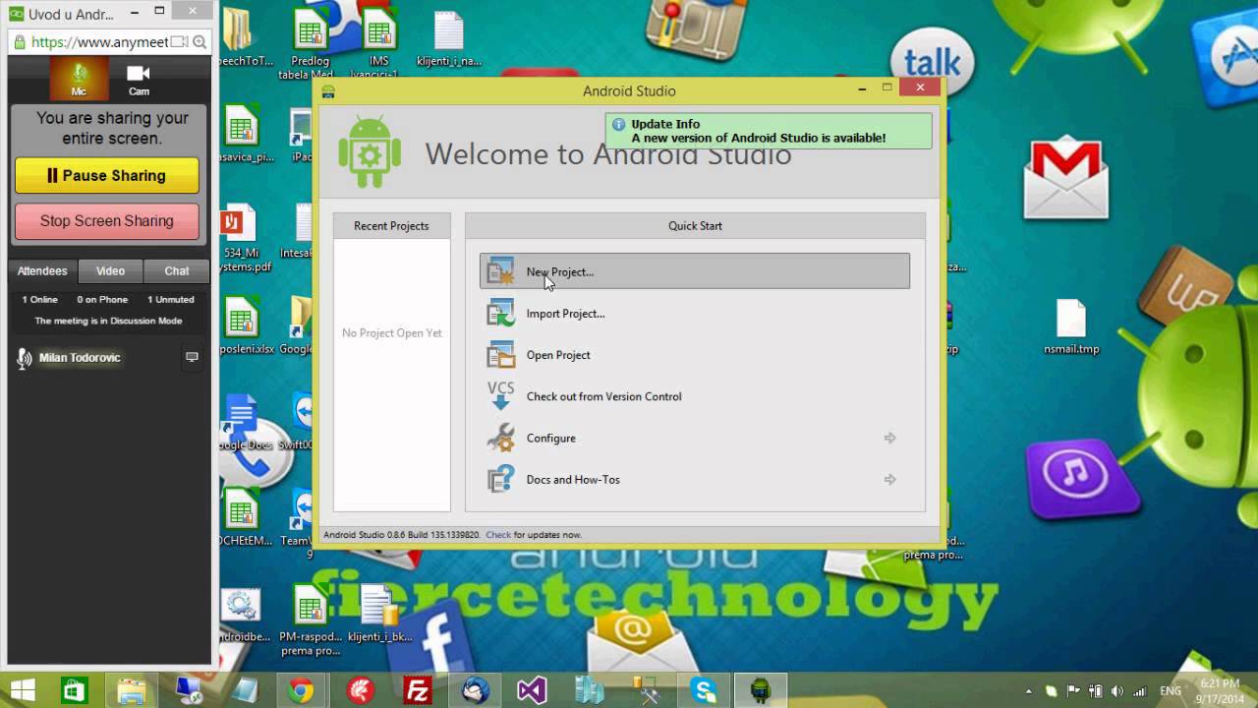
Task: Expand Configure using its right arrow
Action: pyautogui.click(x=889, y=438)
